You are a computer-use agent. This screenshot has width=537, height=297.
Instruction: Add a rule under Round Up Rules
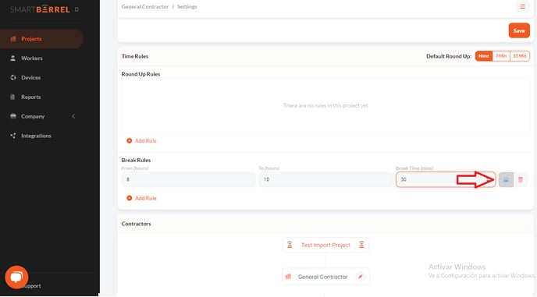click(x=141, y=140)
